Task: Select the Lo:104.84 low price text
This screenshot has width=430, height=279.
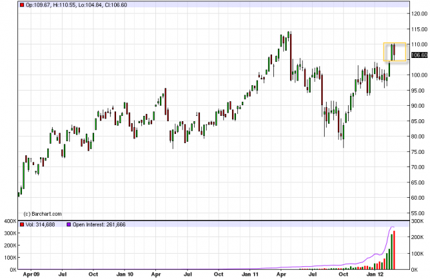Action: (90, 5)
